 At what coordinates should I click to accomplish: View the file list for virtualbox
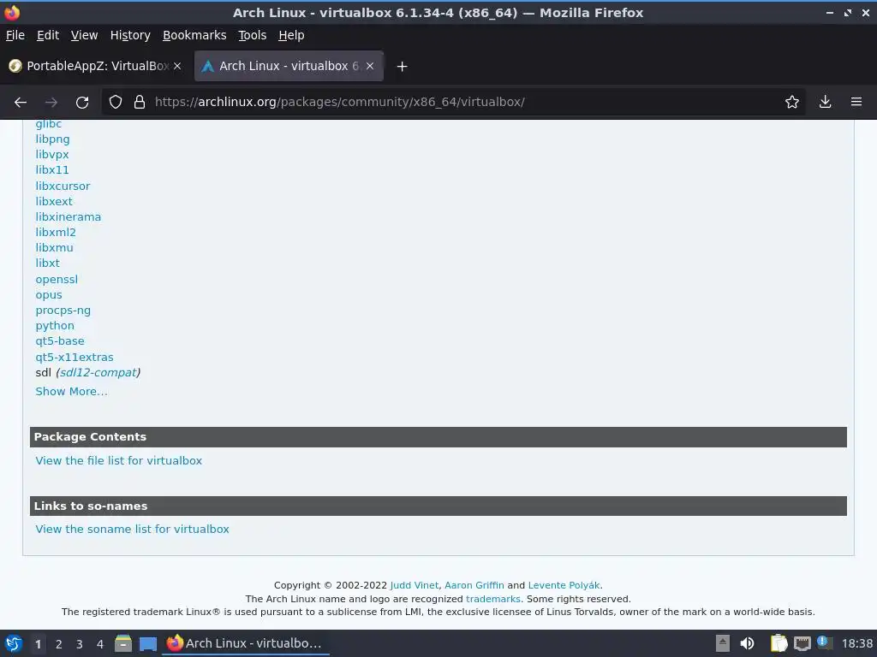click(x=118, y=461)
